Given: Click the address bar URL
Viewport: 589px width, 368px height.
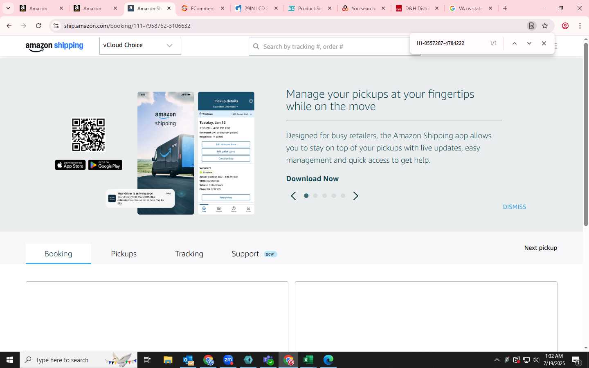Looking at the screenshot, I should point(127,26).
